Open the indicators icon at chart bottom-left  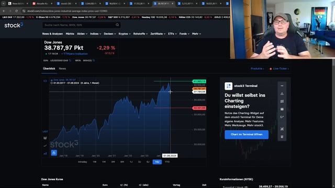tap(45, 153)
